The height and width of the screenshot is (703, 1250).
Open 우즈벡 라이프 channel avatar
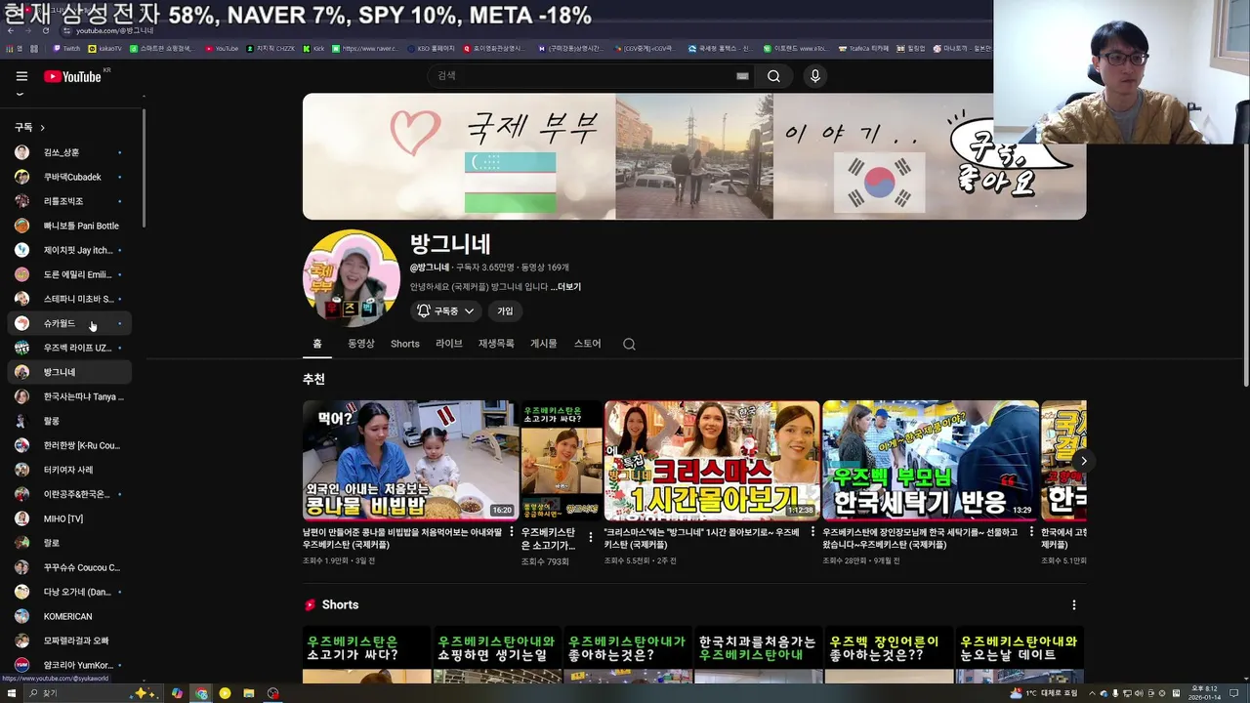21,348
